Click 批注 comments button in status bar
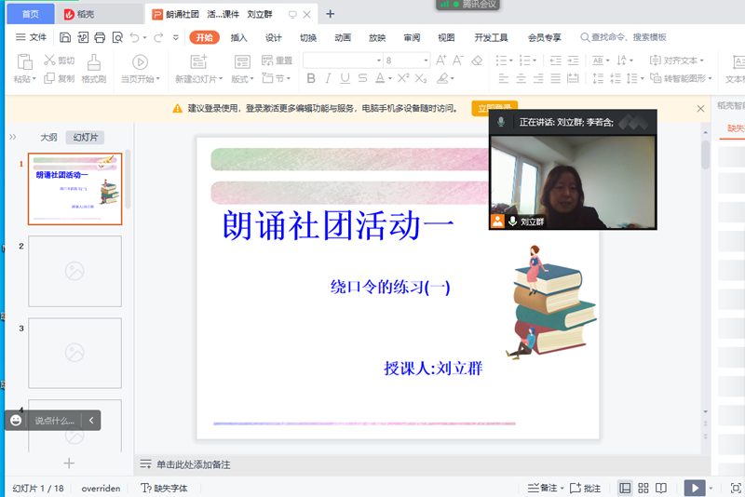This screenshot has width=745, height=497. pyautogui.click(x=586, y=488)
